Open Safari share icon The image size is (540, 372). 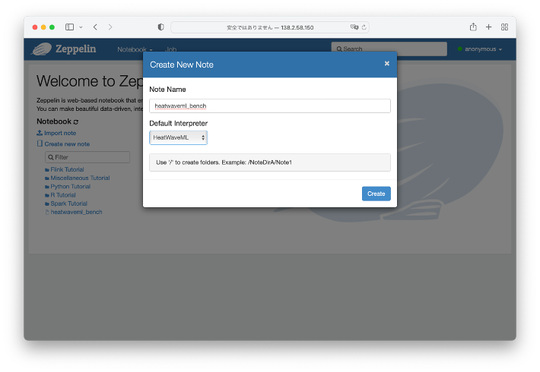pyautogui.click(x=473, y=27)
